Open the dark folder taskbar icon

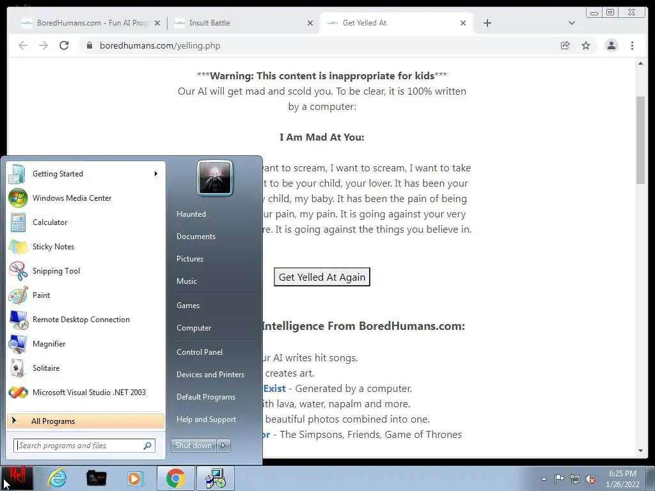click(x=96, y=478)
